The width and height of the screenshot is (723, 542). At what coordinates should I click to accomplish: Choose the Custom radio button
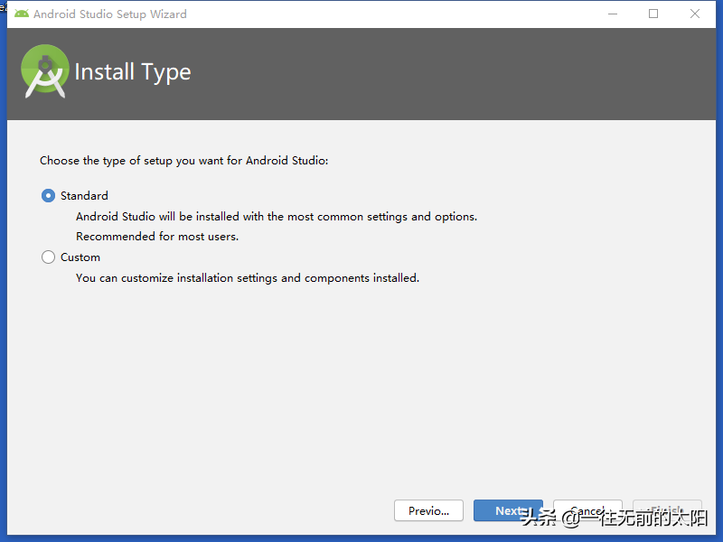[x=49, y=257]
